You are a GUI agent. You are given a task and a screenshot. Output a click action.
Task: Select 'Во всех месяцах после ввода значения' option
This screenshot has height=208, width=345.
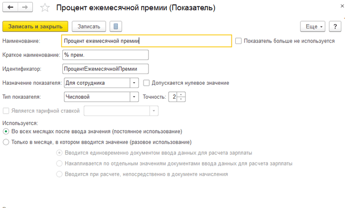tap(6, 132)
